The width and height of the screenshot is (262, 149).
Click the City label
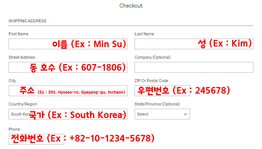point(12,81)
